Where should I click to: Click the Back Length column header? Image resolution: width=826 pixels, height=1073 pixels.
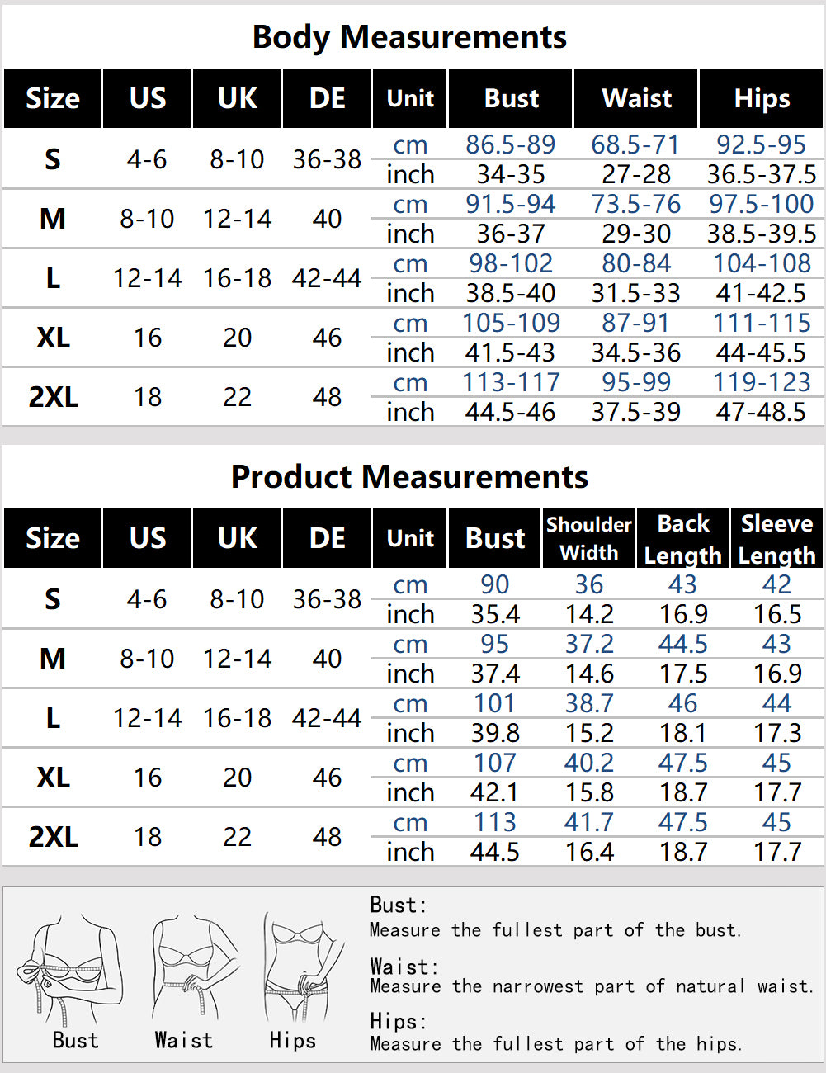pos(682,538)
